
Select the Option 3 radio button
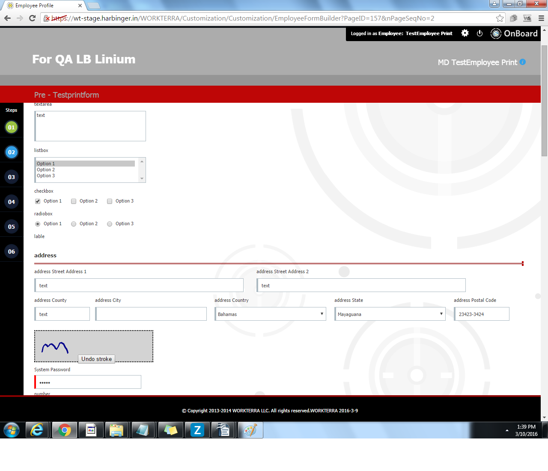110,224
